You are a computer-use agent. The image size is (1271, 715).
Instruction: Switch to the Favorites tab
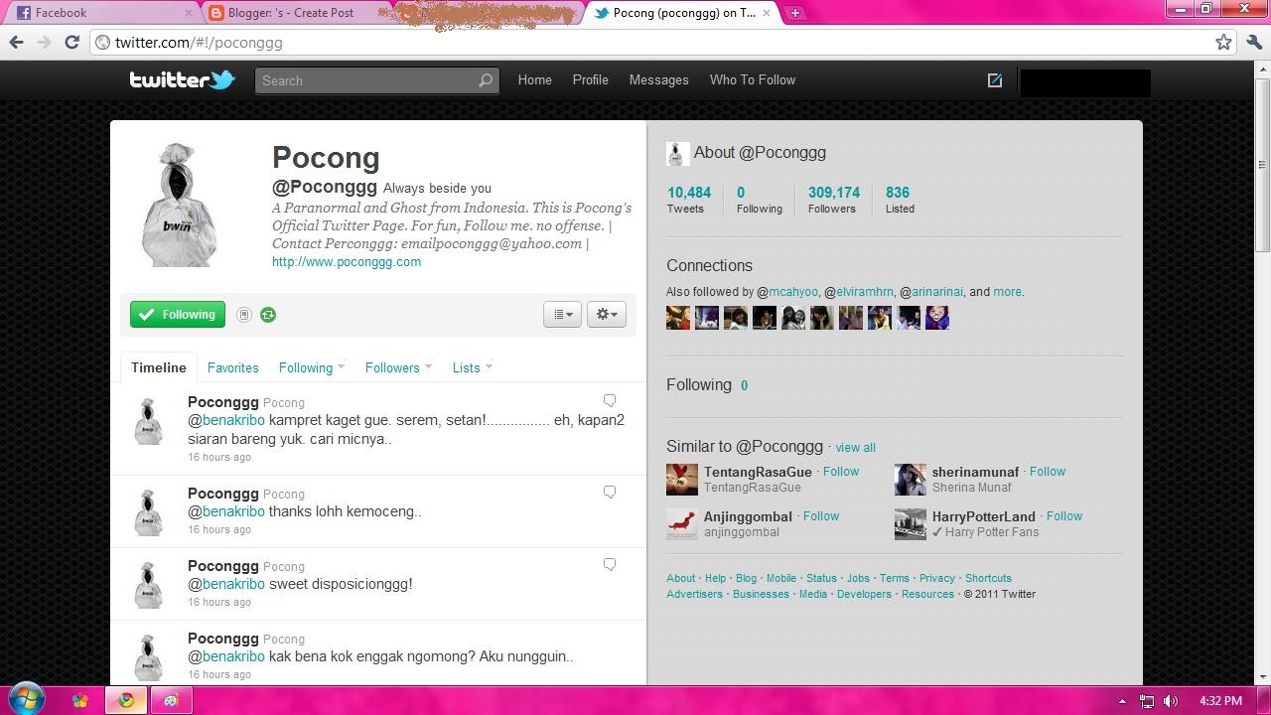232,367
